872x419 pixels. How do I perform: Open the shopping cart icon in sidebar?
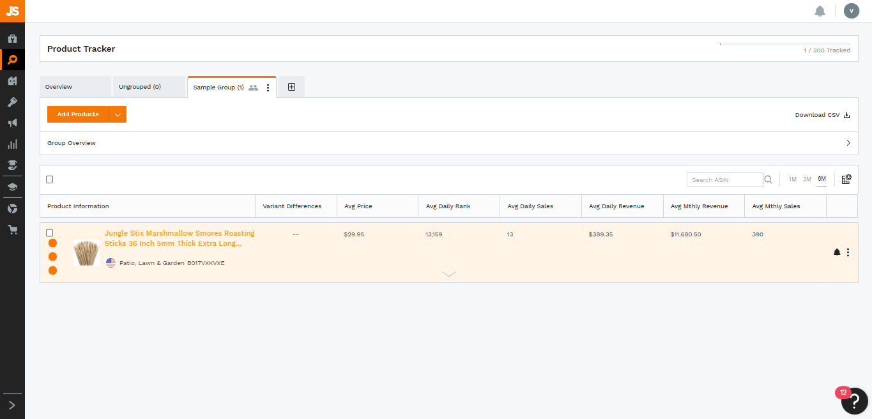(12, 230)
